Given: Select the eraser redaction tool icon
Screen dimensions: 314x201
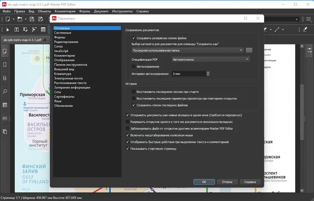Looking at the screenshot, I should 305,29.
